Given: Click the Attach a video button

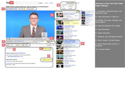Looking at the screenshot, I should click(47, 49).
